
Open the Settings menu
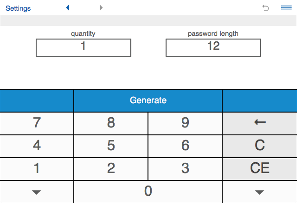(x=18, y=8)
